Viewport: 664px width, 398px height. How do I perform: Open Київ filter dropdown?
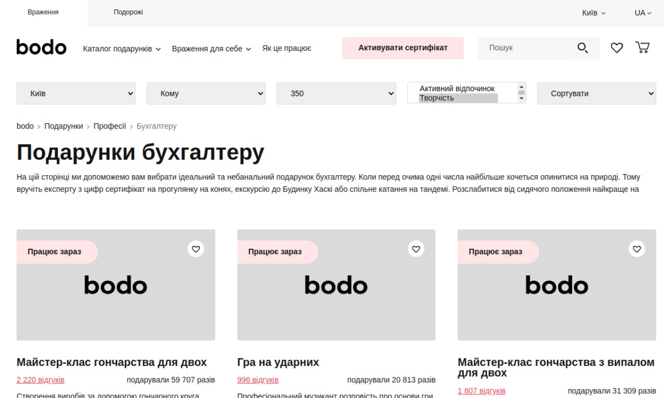[x=76, y=93]
